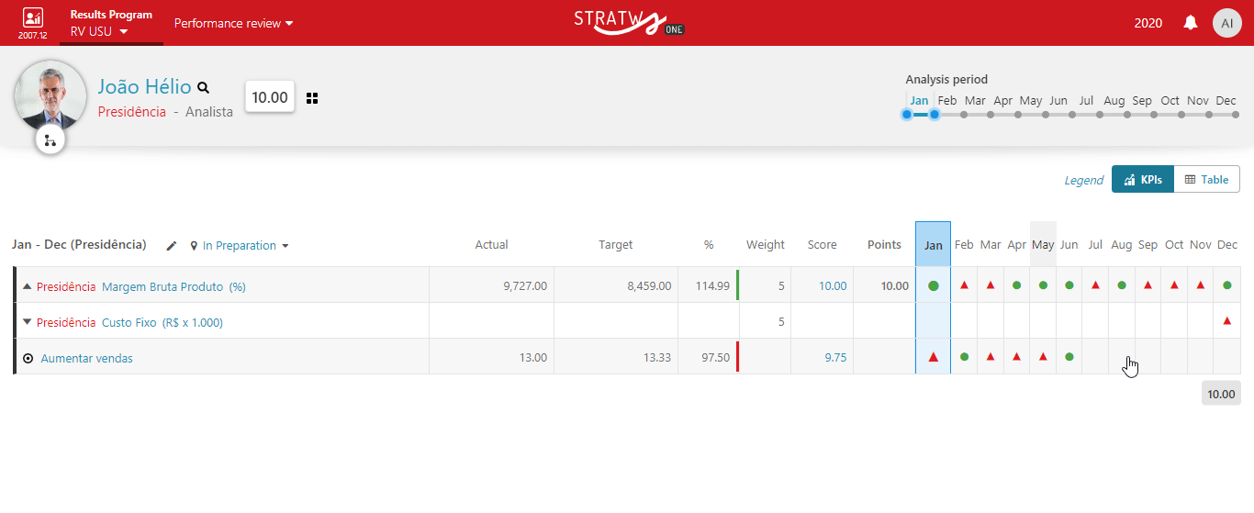Collapse the Margem Bruta Produto row arrow

(28, 286)
